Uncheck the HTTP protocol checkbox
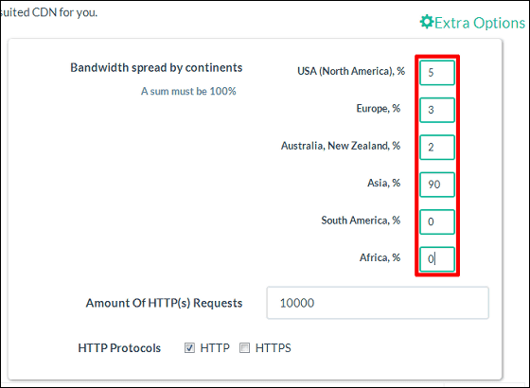Screen dimensions: 530x388 point(189,348)
